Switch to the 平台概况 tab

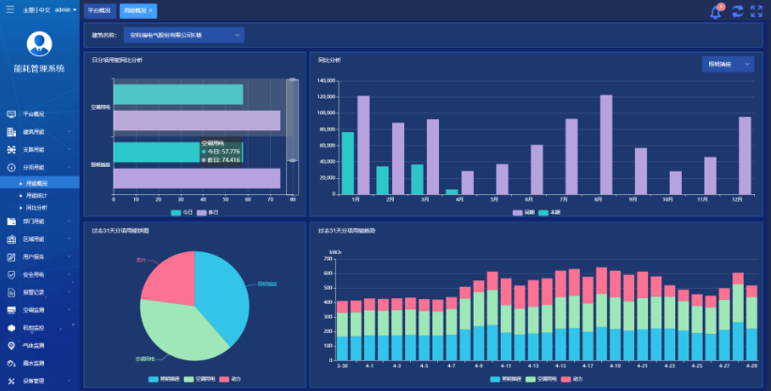tap(98, 10)
